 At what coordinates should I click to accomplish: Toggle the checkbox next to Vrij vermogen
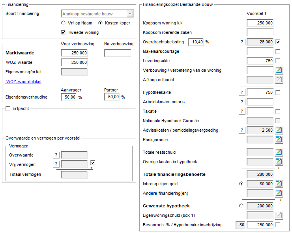(x=93, y=162)
